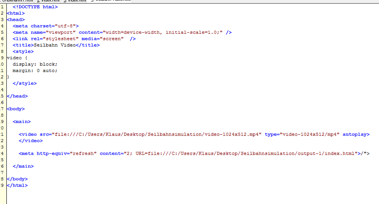Place cursor at the closing </html> tag
Screen dimensions: 379x204
click(x=17, y=185)
